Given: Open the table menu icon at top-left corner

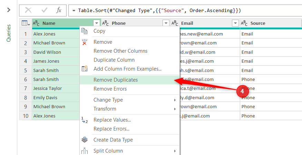Looking at the screenshot, I should (x=26, y=23).
